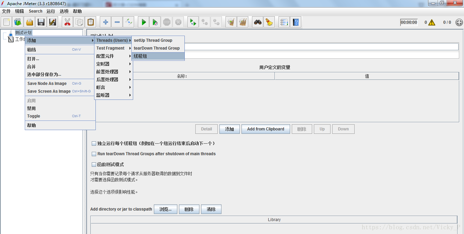
Task: Choose Save Node As Image
Action: 60,84
